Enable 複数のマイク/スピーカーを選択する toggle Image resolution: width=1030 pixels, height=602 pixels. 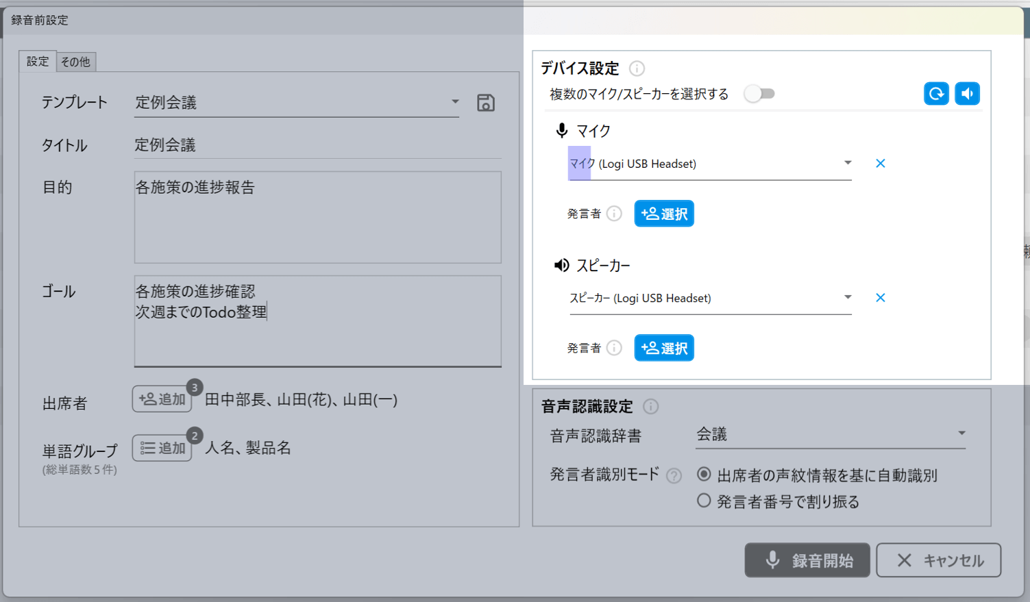click(759, 94)
